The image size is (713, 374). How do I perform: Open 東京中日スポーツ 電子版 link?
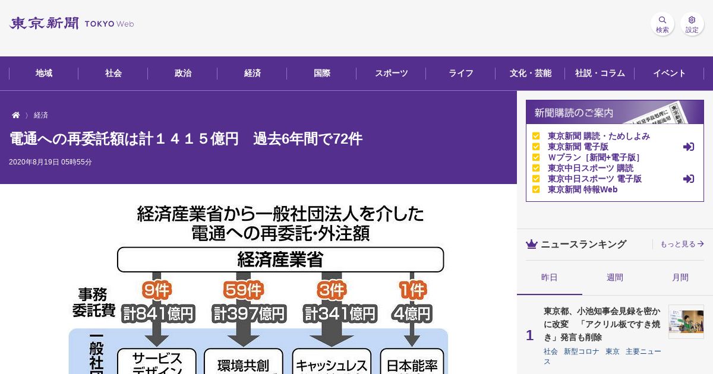tap(595, 179)
